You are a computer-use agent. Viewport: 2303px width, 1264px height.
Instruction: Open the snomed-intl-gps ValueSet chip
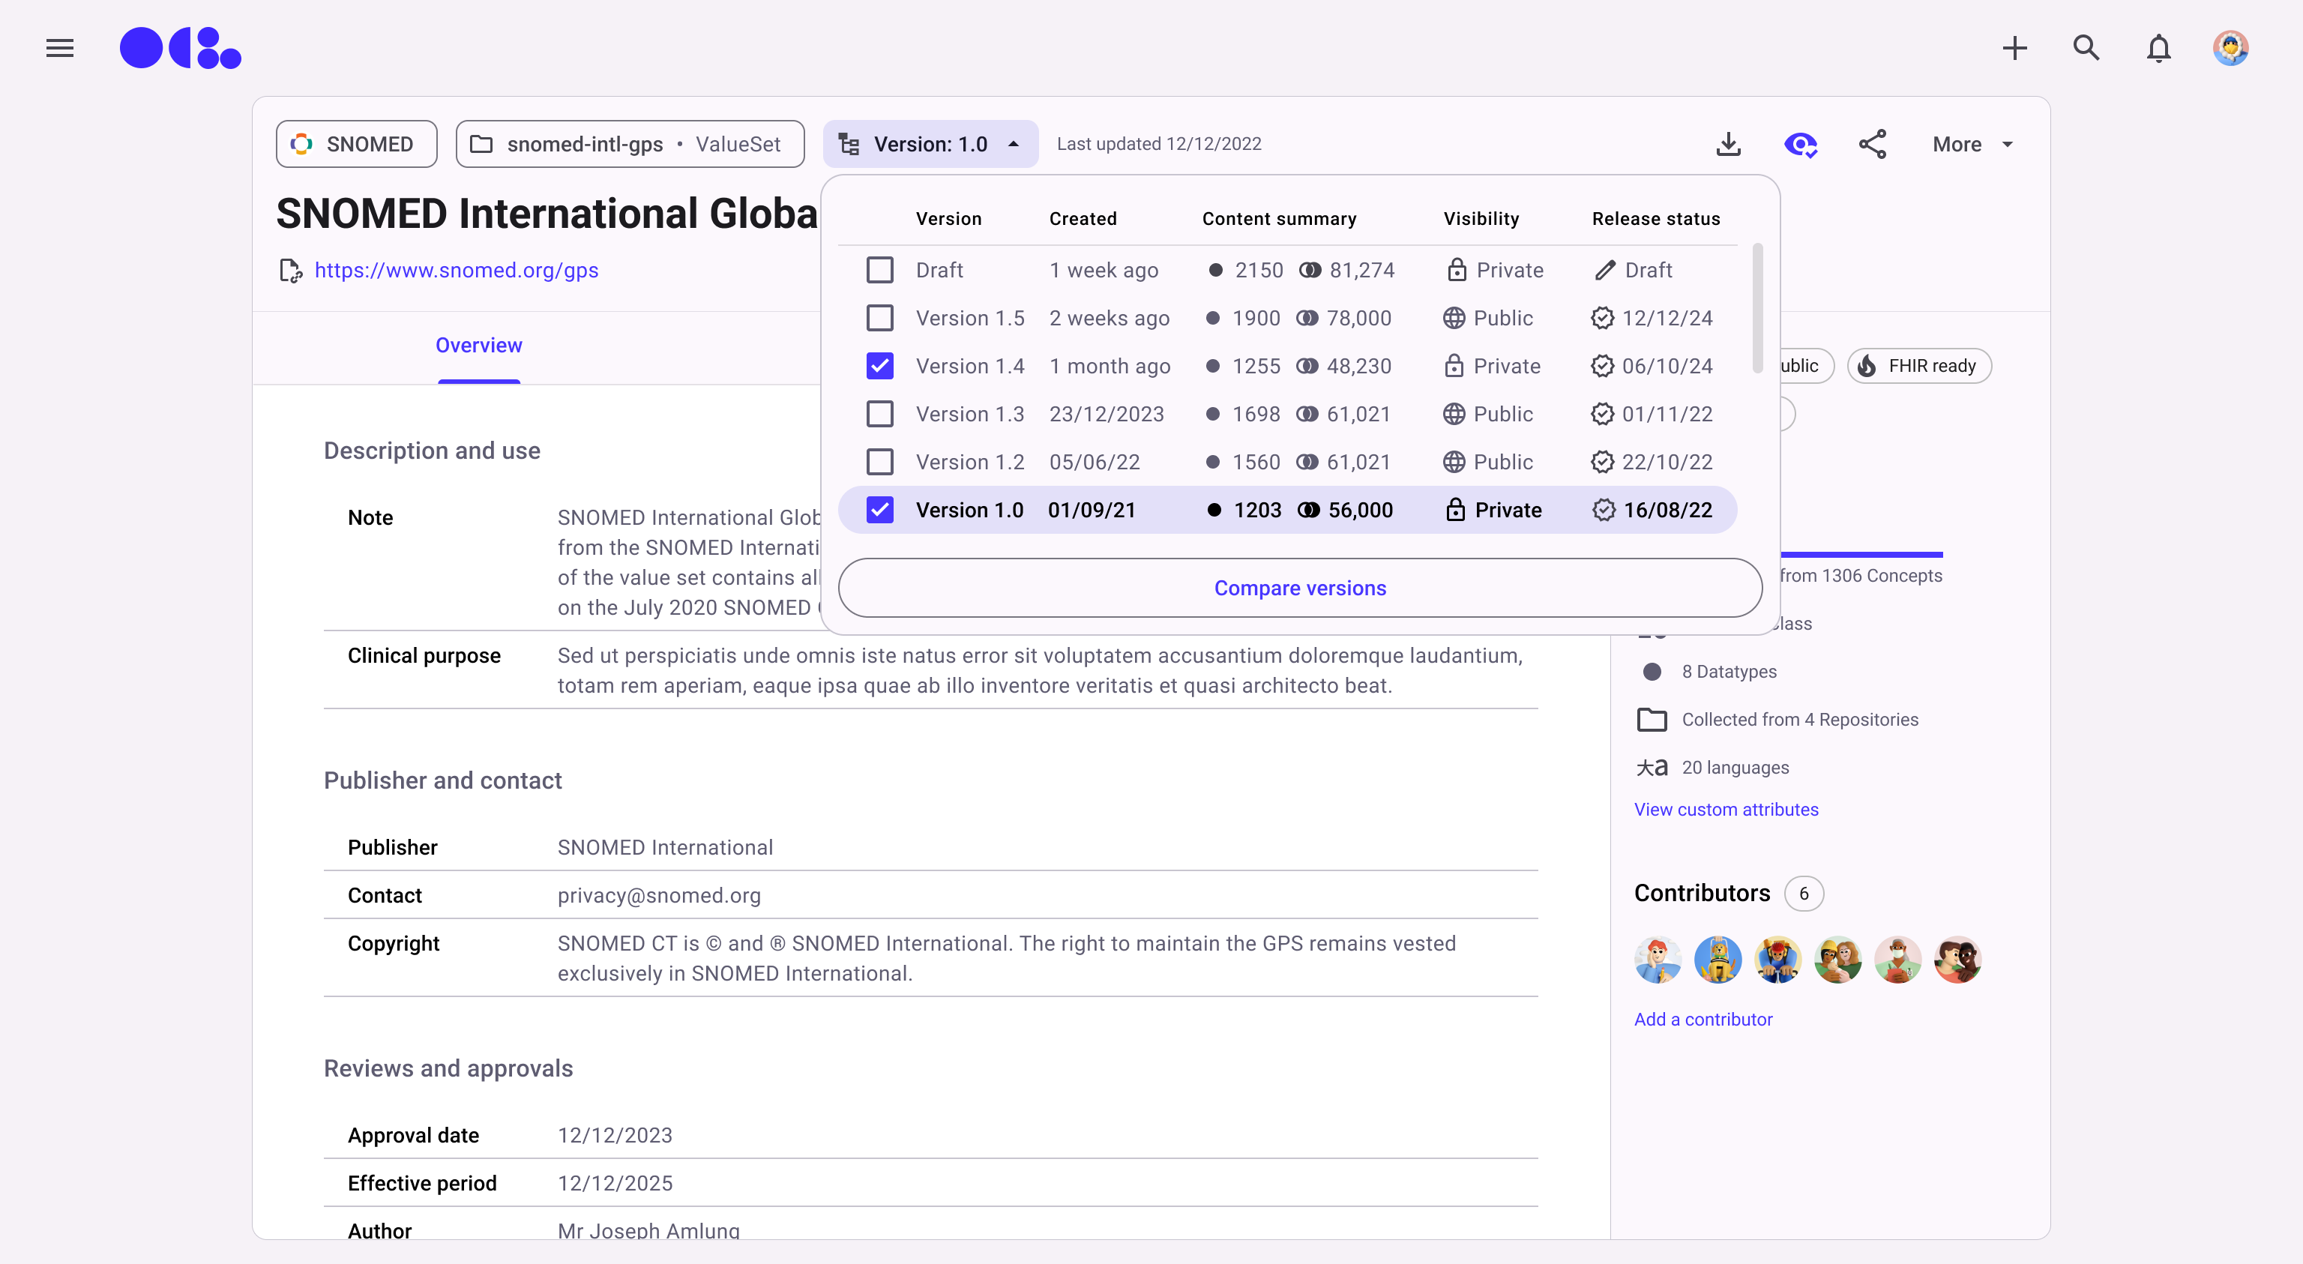[630, 144]
